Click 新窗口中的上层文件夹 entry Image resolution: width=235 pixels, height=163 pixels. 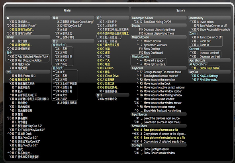[x=113, y=30]
